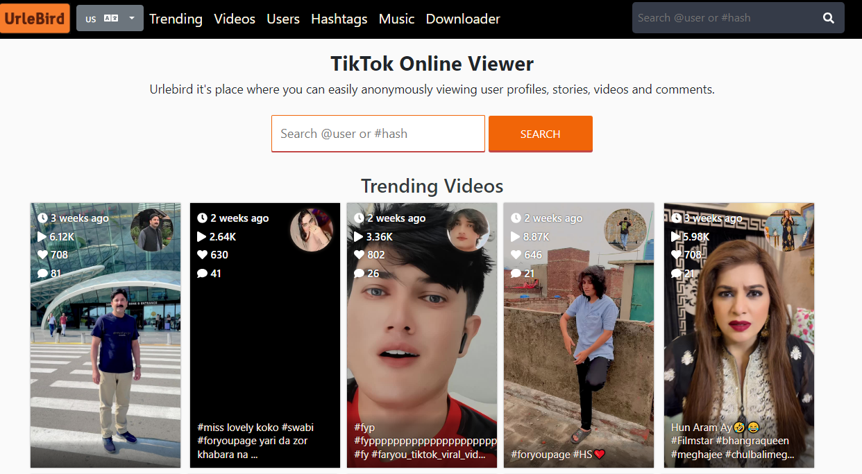Open the avatar on the 5.98K views video
862x474 pixels.
[786, 230]
